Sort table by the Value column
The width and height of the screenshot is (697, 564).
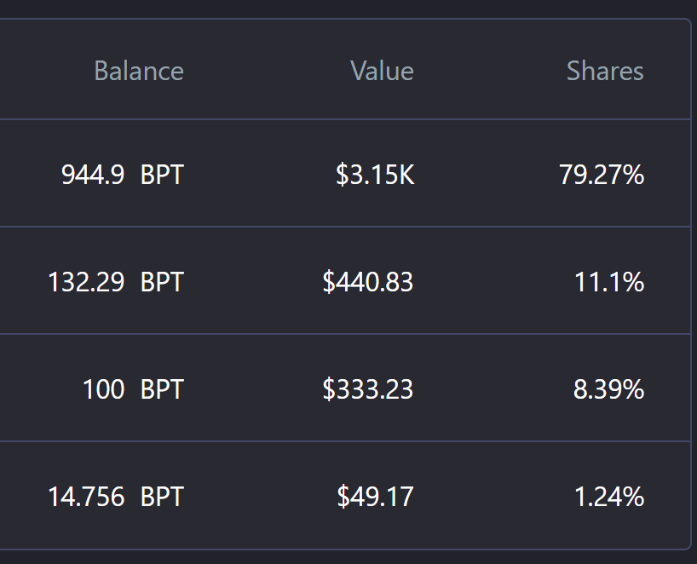point(382,72)
